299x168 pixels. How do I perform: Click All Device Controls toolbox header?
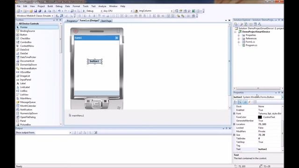[x=29, y=24]
